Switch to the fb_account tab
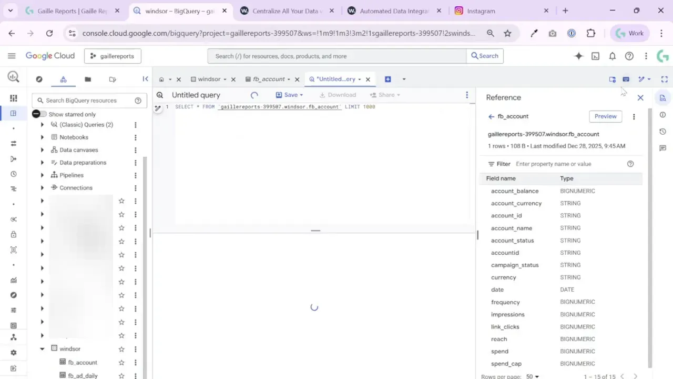Image resolution: width=673 pixels, height=379 pixels. pos(268,79)
